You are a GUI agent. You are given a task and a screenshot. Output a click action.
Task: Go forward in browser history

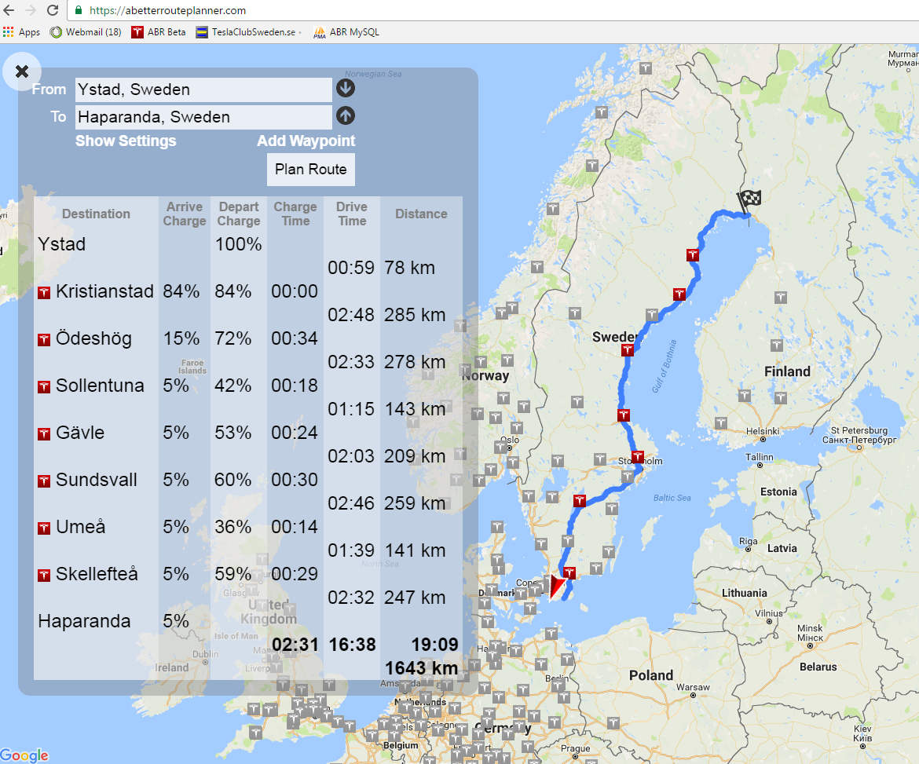point(31,10)
